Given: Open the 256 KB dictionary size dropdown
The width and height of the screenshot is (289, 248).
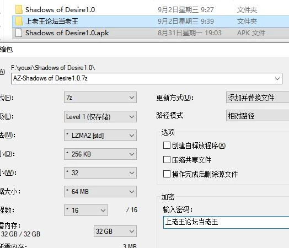Looking at the screenshot, I should pyautogui.click(x=100, y=154).
